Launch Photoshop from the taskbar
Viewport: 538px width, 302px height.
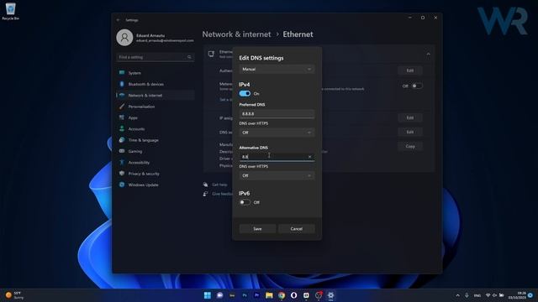245,295
